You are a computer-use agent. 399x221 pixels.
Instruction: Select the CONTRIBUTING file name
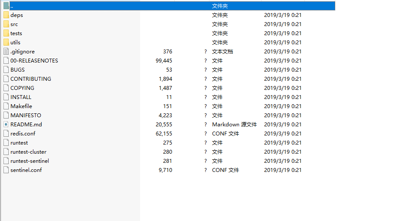pyautogui.click(x=31, y=79)
